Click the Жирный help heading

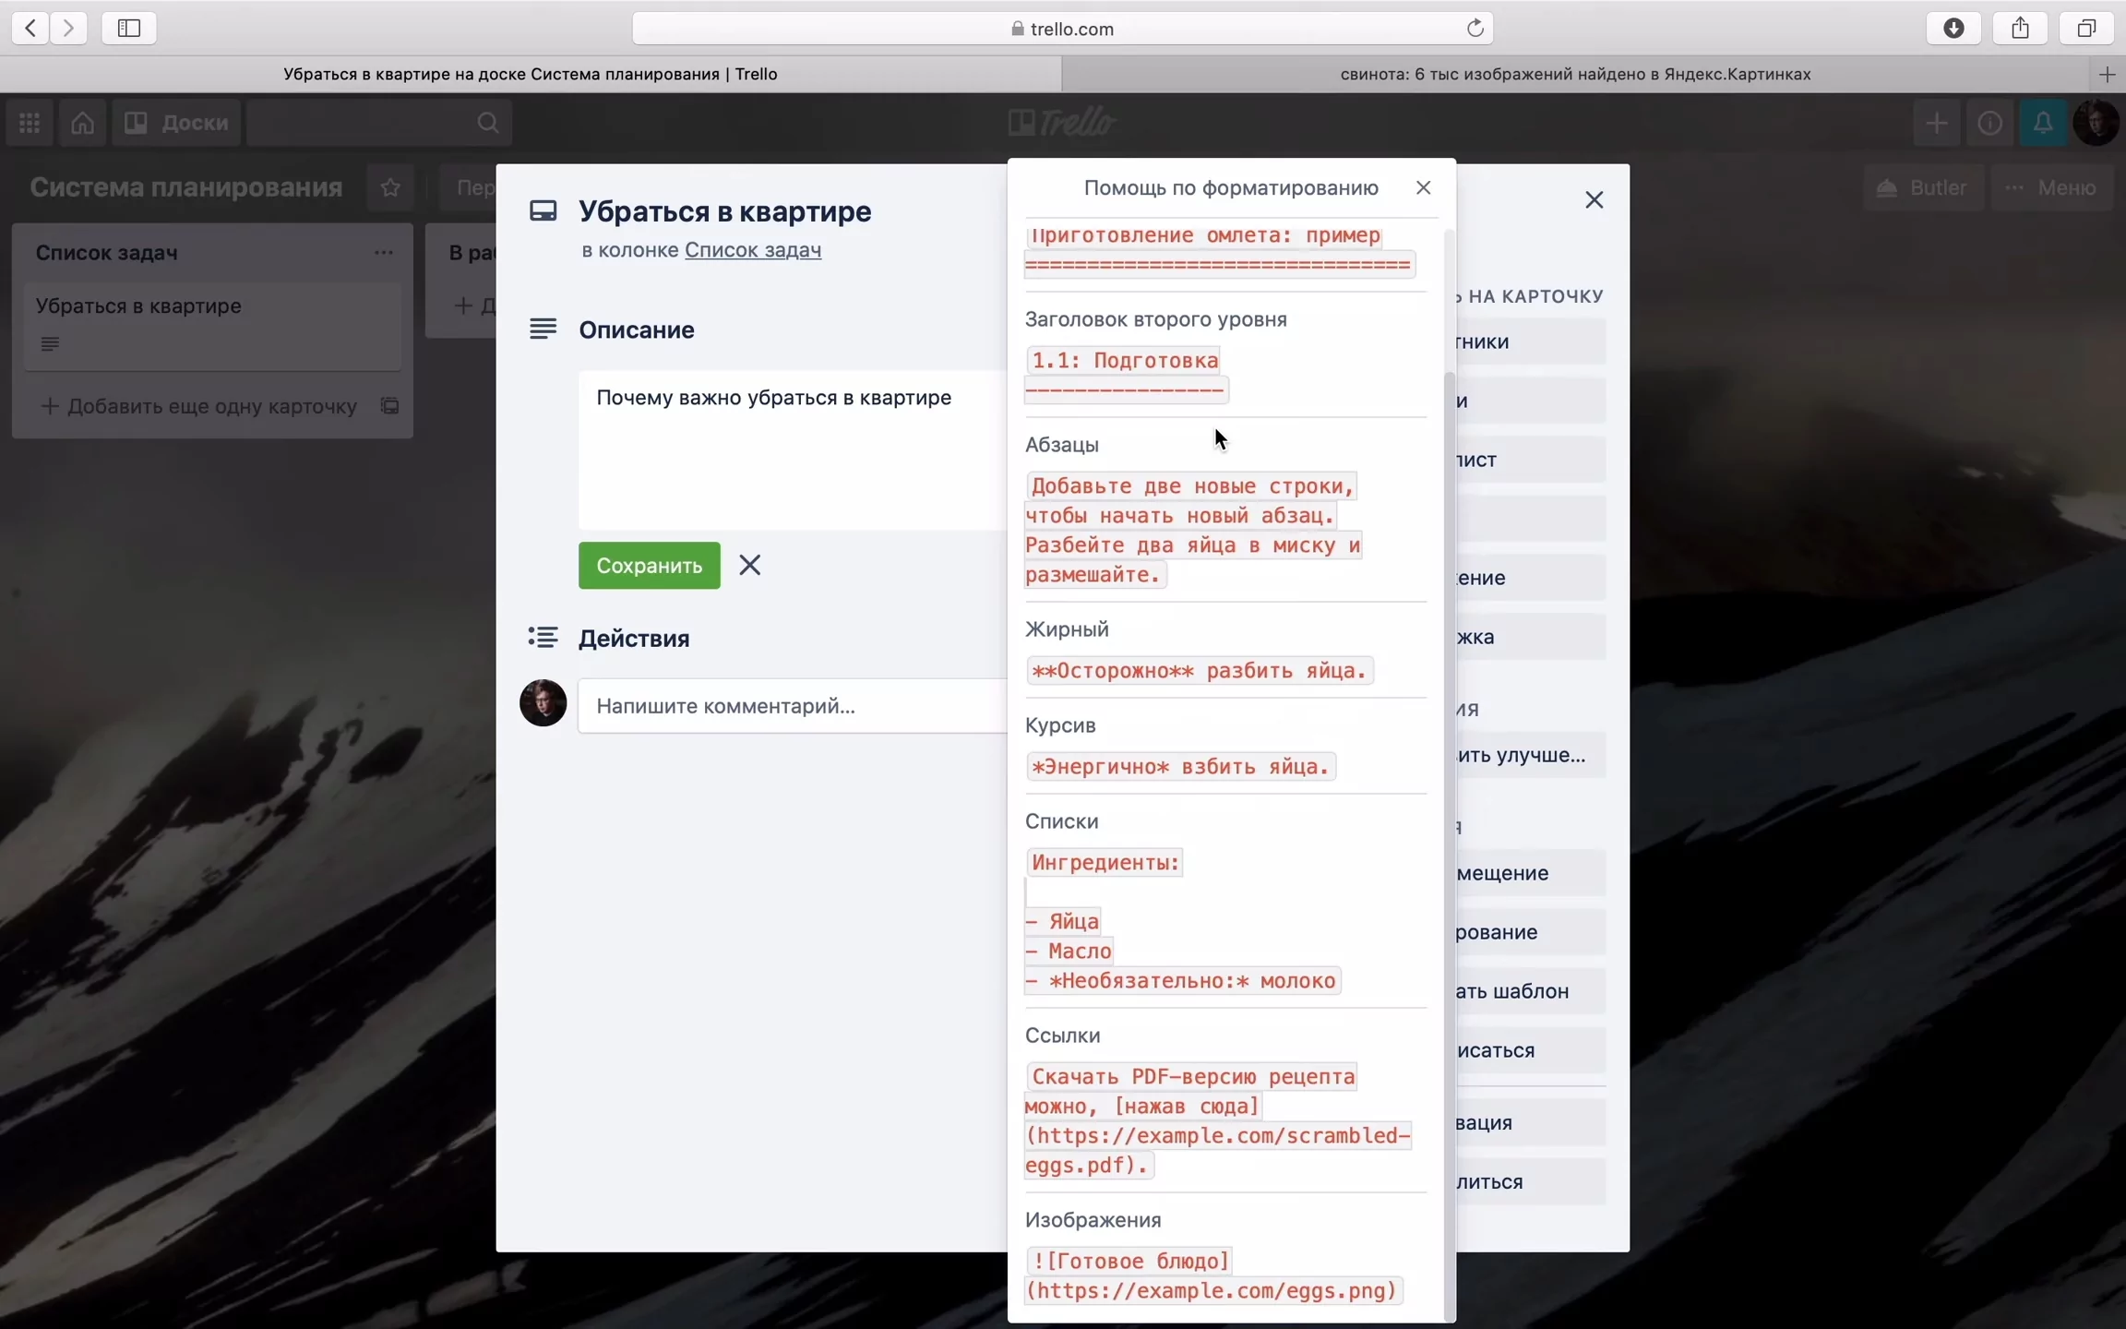coord(1067,629)
